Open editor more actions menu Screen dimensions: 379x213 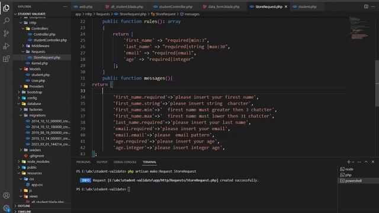[373, 7]
